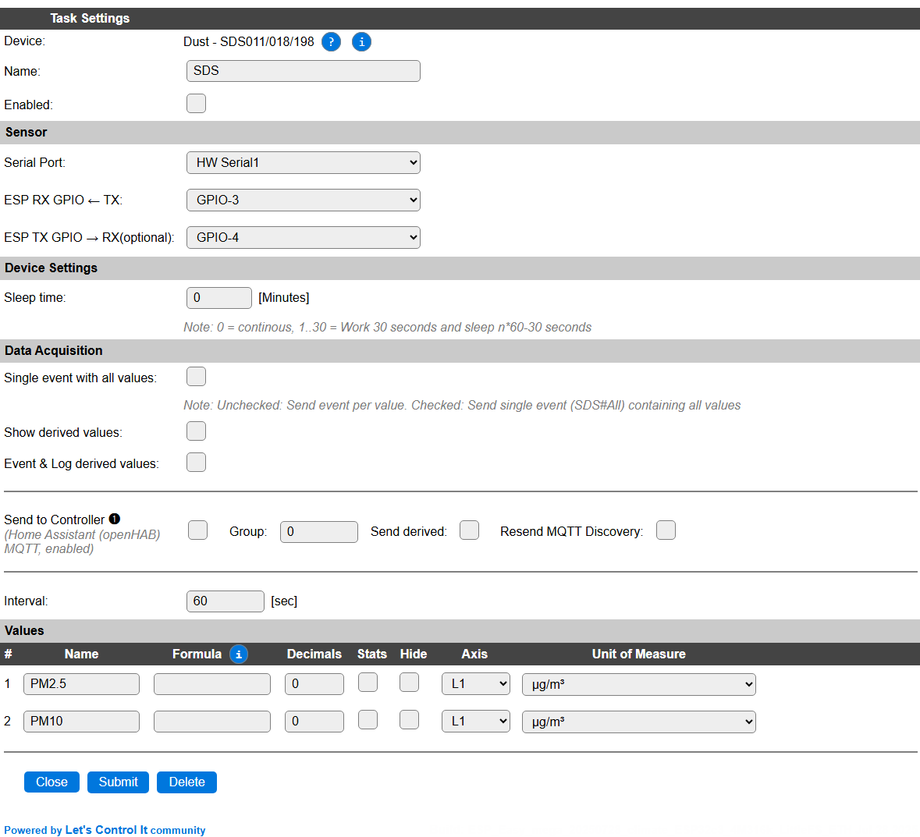Enable Stats for PM10 row
Viewport: 920px width, 837px height.
[x=368, y=720]
